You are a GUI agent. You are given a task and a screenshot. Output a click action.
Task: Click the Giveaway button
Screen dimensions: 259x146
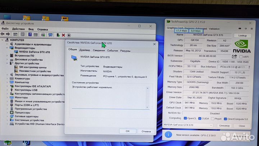pos(224,126)
